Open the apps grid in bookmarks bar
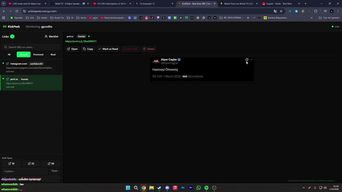Image resolution: width=342 pixels, height=192 pixels. tap(3, 18)
